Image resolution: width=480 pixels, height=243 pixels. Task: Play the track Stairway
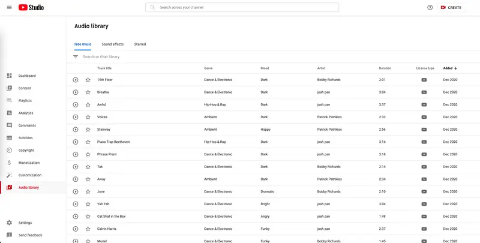pos(76,130)
